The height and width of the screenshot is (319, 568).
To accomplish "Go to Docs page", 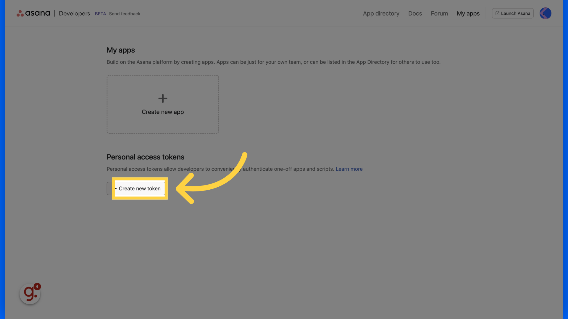I will 415,14.
